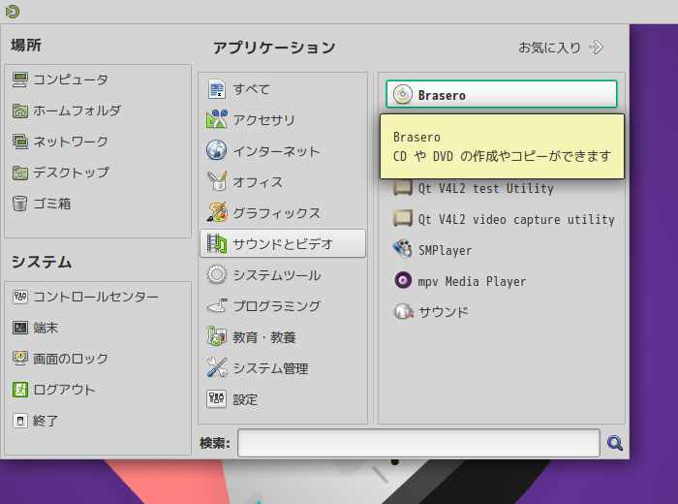678x504 pixels.
Task: Select the グラフィックス paint palette icon
Action: tap(217, 213)
